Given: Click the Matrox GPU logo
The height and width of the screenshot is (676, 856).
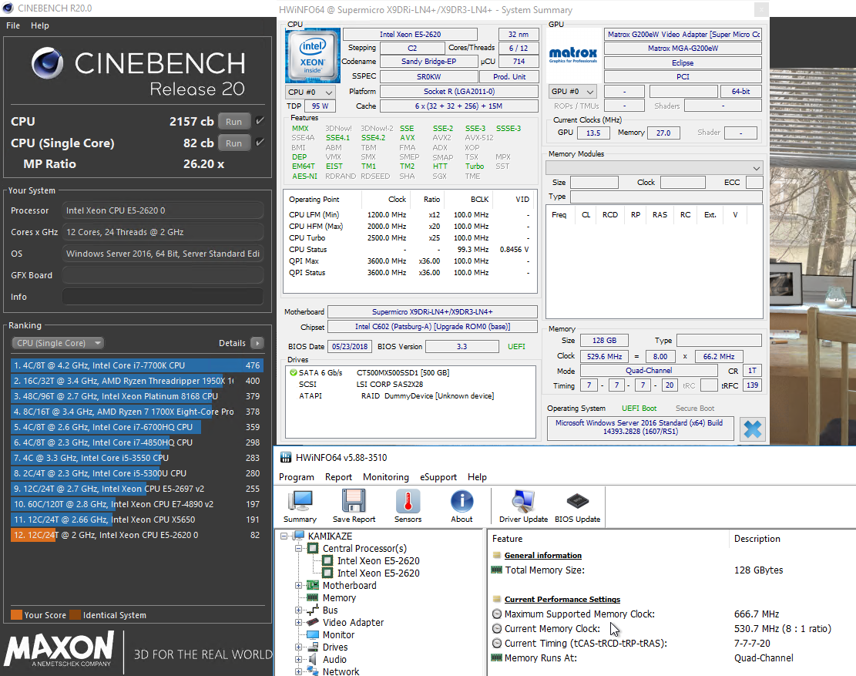Looking at the screenshot, I should pos(572,55).
